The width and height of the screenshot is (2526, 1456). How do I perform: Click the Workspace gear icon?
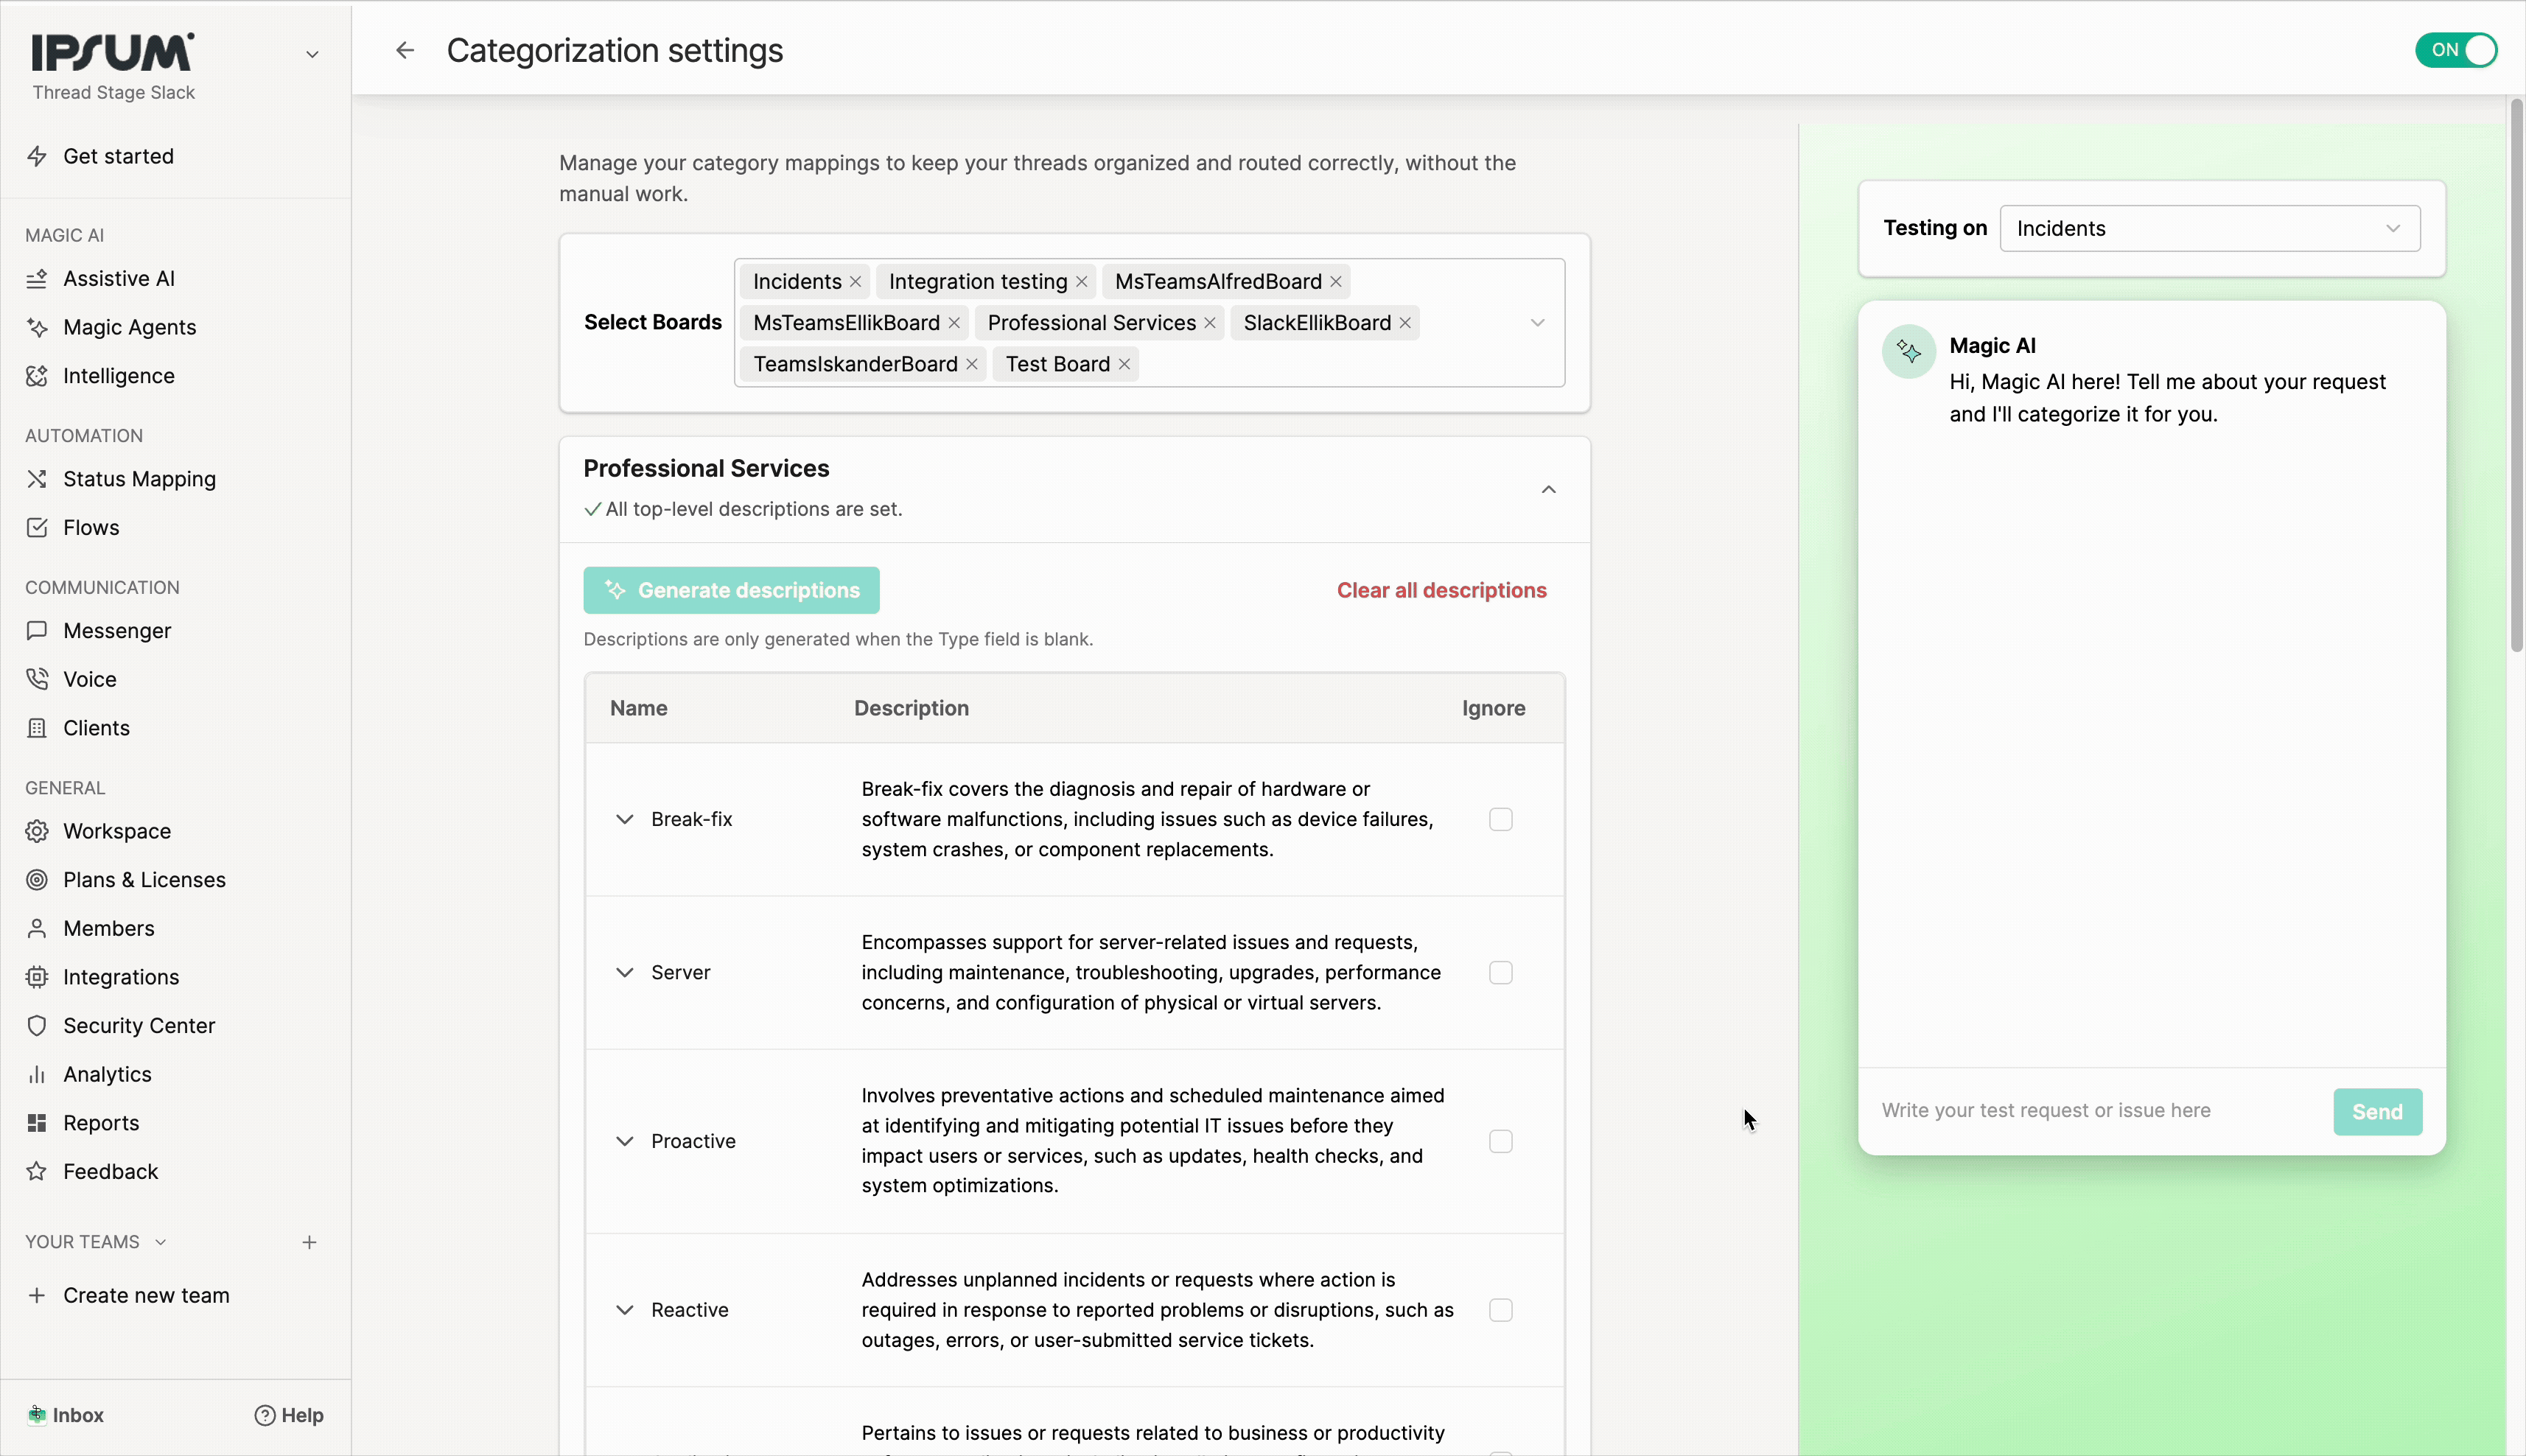point(37,831)
